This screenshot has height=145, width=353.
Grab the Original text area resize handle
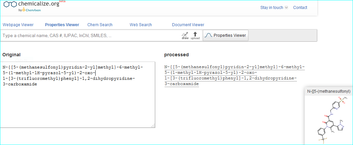click(x=153, y=125)
